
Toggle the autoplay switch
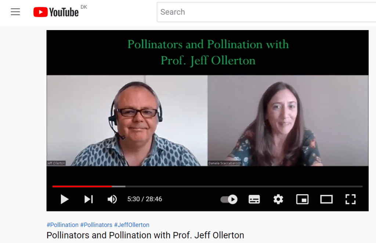click(x=229, y=199)
